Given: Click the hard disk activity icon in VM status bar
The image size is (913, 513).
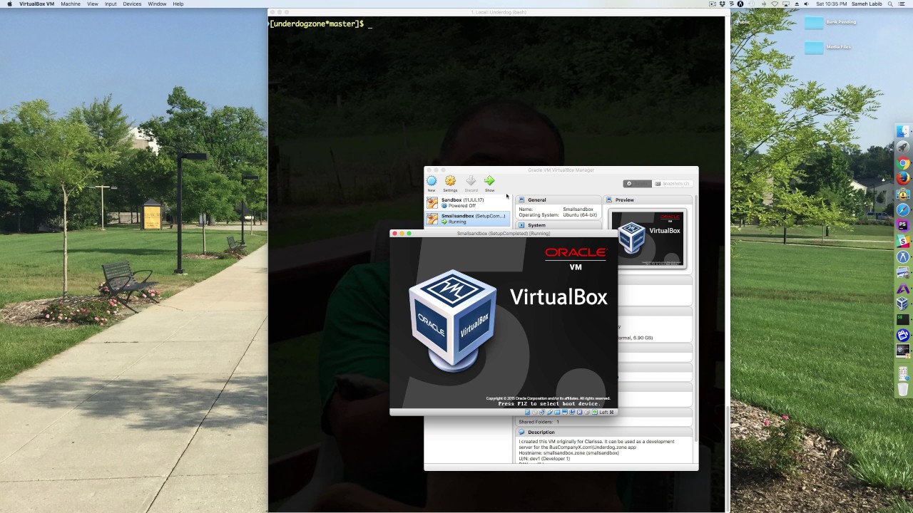Looking at the screenshot, I should tap(527, 412).
